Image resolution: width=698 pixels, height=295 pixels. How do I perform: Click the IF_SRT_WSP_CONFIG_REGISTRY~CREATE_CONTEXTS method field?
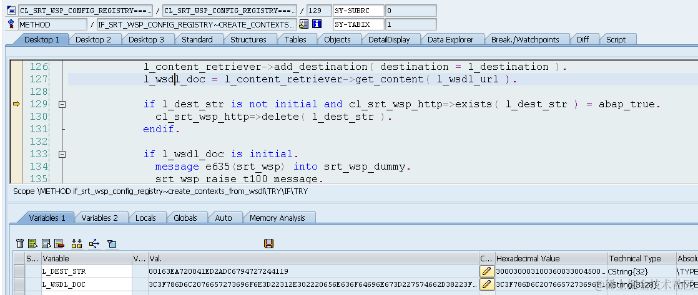click(x=196, y=24)
